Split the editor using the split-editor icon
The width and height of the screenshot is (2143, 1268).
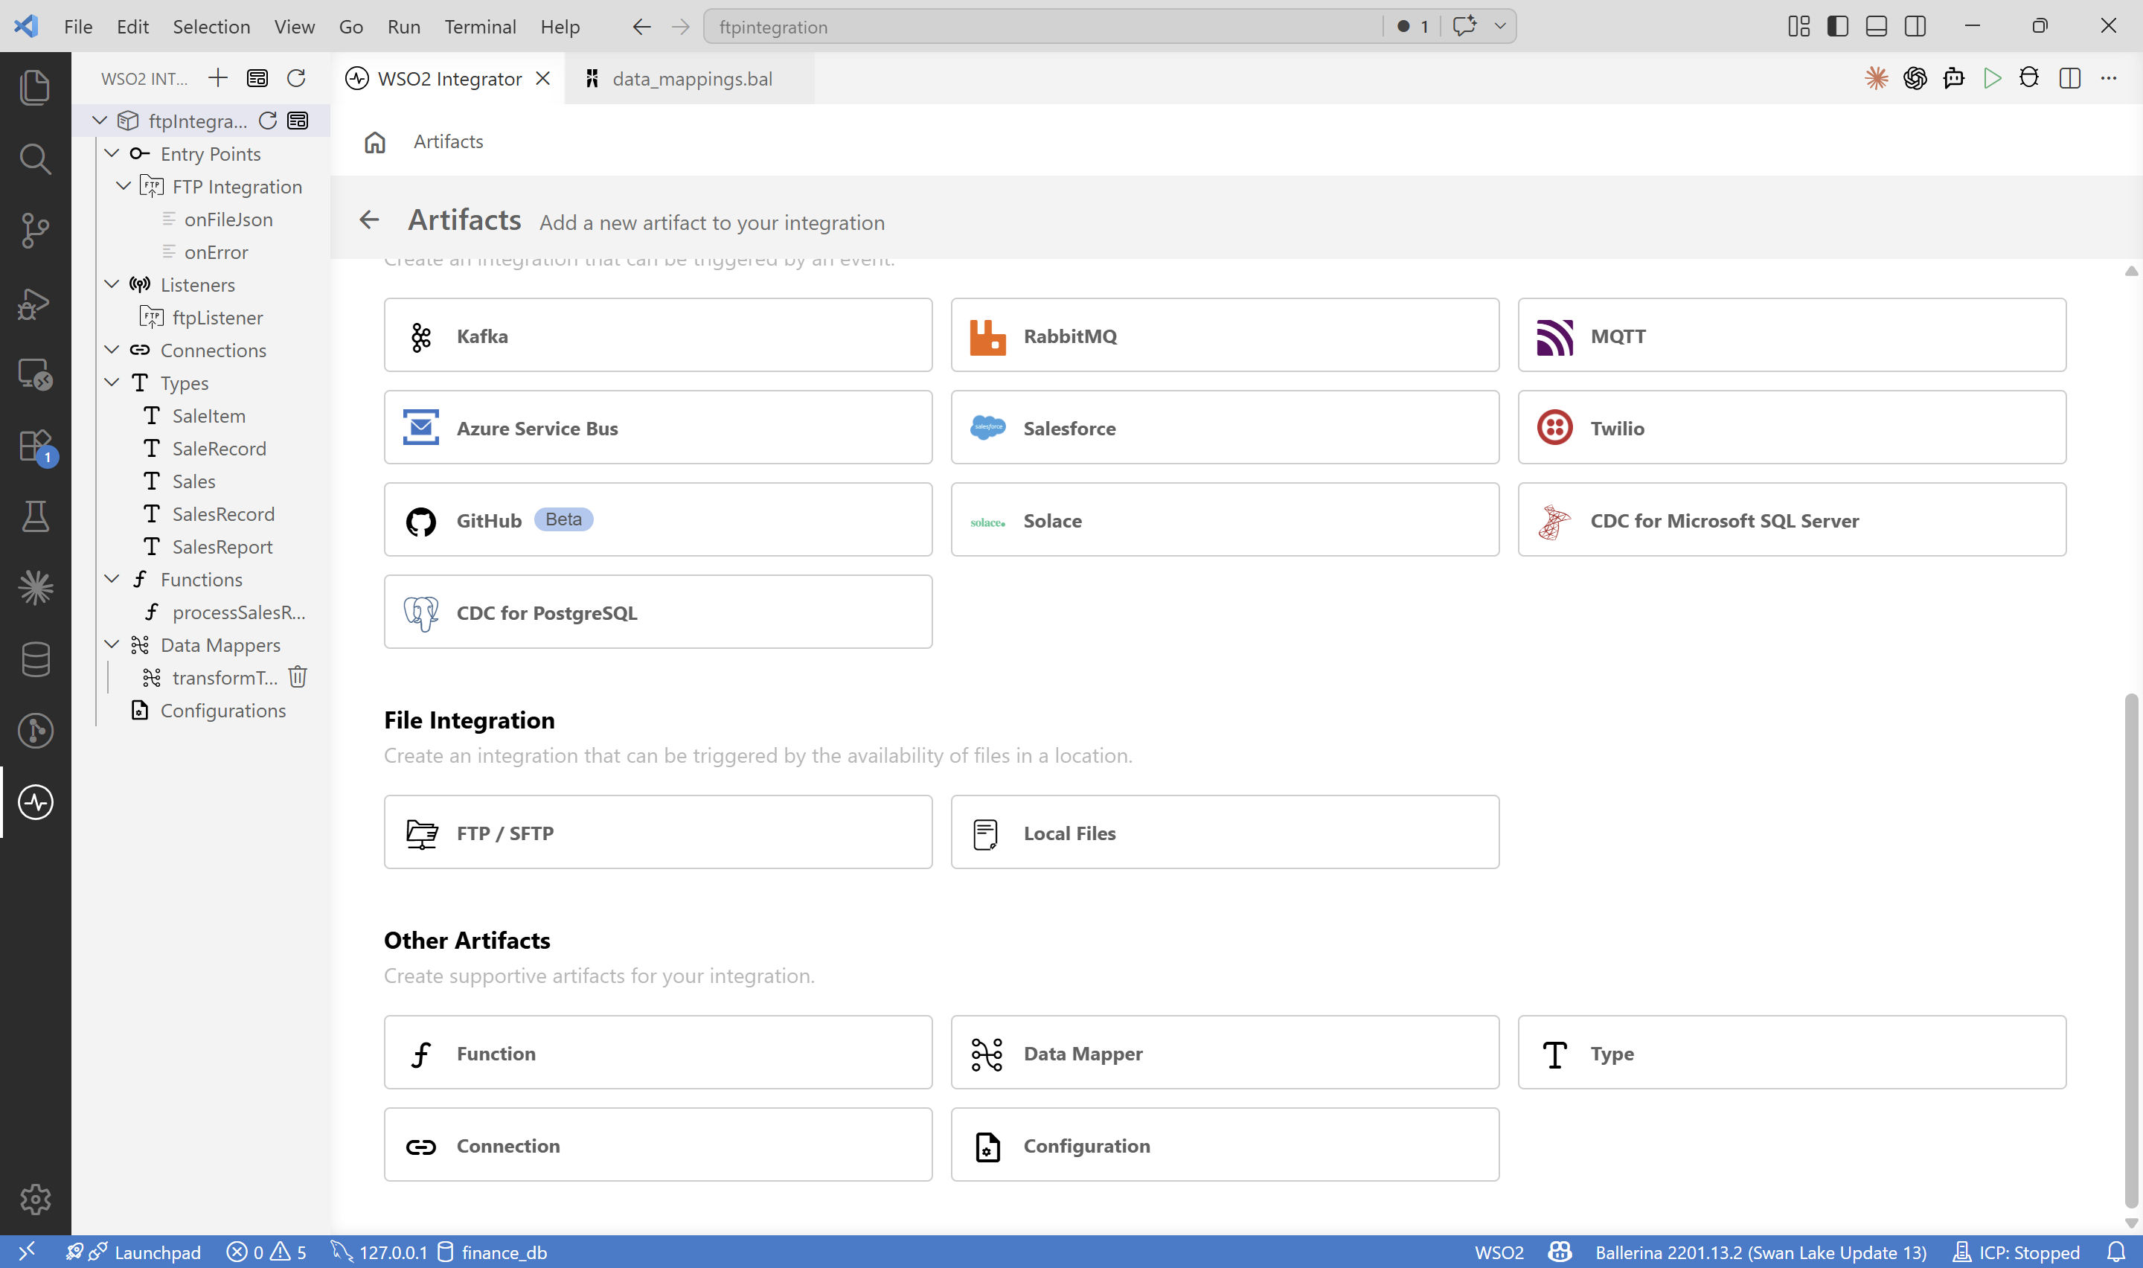pyautogui.click(x=2070, y=77)
